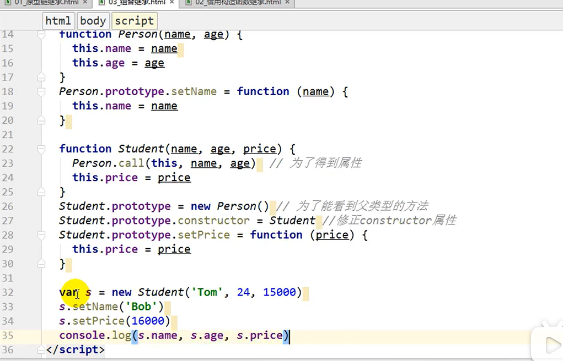Screen dimensions: 563x361
Task: Collapse the Student function at line 22
Action: coord(40,149)
